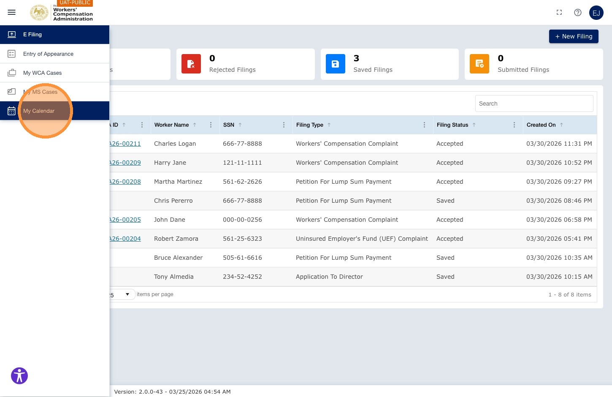The height and width of the screenshot is (397, 612).
Task: Click Uninsured Employer's Fund (UEF) Complaint cell
Action: pos(362,239)
